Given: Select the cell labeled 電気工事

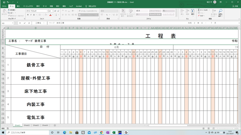Looking at the screenshot, I should click(36, 117).
